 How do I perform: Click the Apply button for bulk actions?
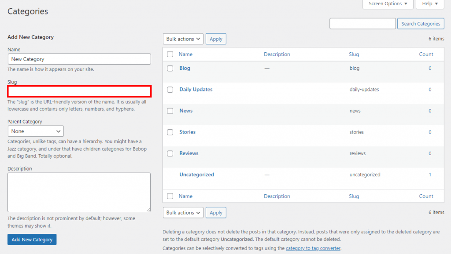coord(216,39)
